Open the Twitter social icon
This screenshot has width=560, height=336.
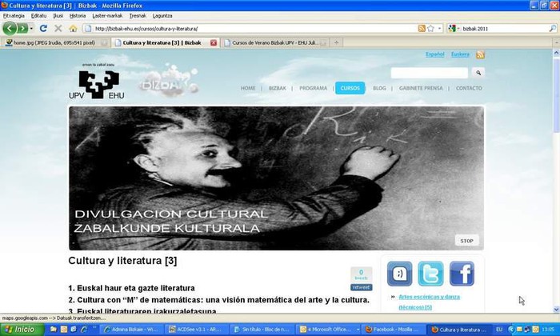point(430,274)
